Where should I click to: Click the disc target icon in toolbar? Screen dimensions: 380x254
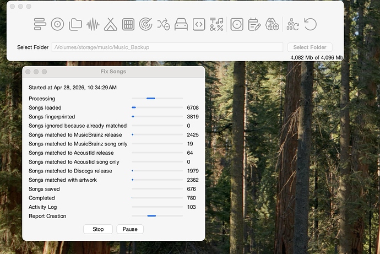[x=57, y=24]
